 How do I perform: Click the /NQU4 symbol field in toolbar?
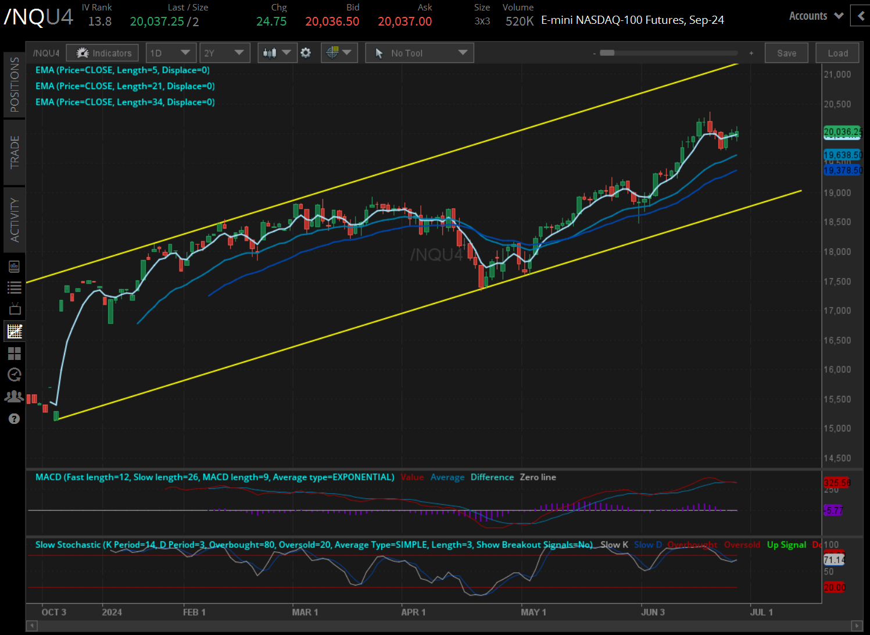pyautogui.click(x=46, y=53)
